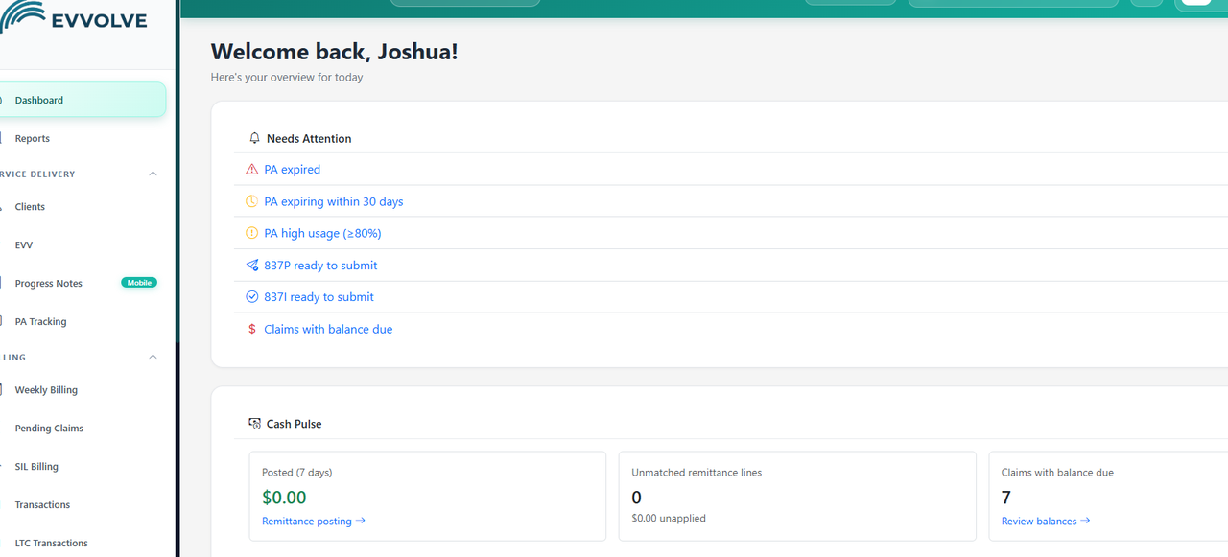Follow the Remittance posting link
Screen dimensions: 1228x557
click(x=314, y=522)
